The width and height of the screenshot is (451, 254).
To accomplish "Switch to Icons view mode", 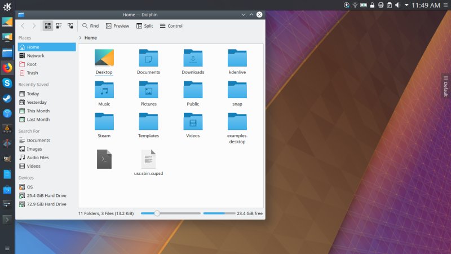I will coord(48,26).
